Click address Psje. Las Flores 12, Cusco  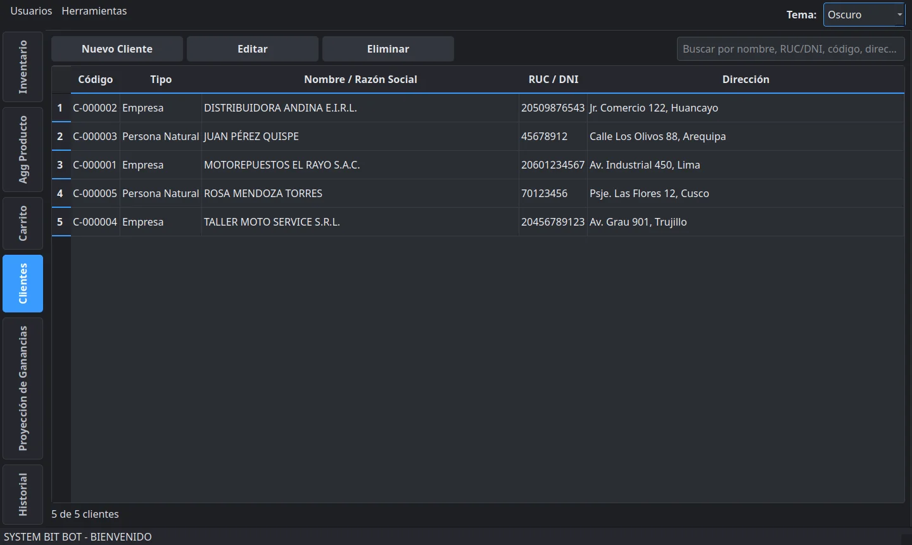(x=746, y=193)
